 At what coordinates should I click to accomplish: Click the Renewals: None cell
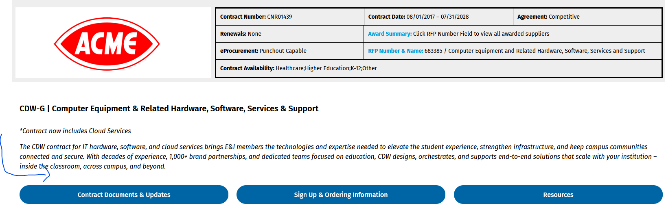point(290,34)
